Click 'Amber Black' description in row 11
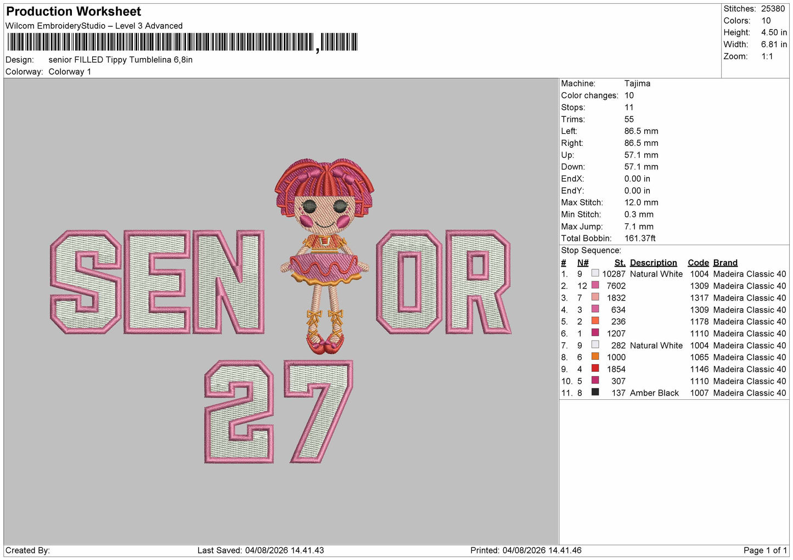793x560 pixels. point(654,393)
